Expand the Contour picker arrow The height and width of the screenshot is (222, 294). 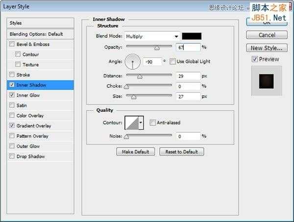point(141,123)
